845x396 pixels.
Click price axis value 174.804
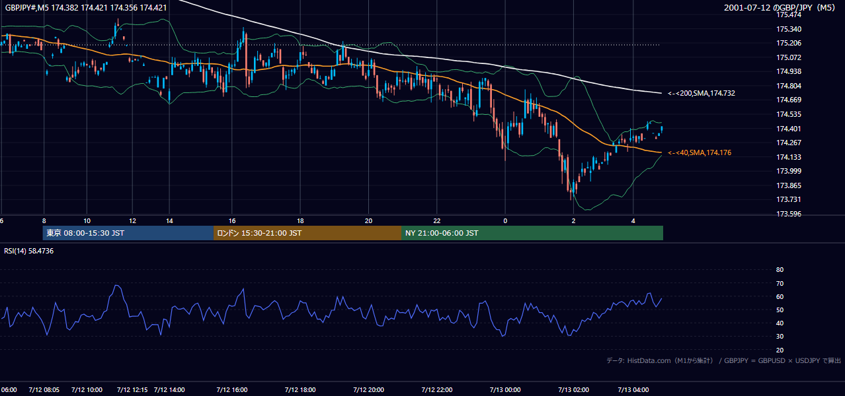pyautogui.click(x=788, y=86)
